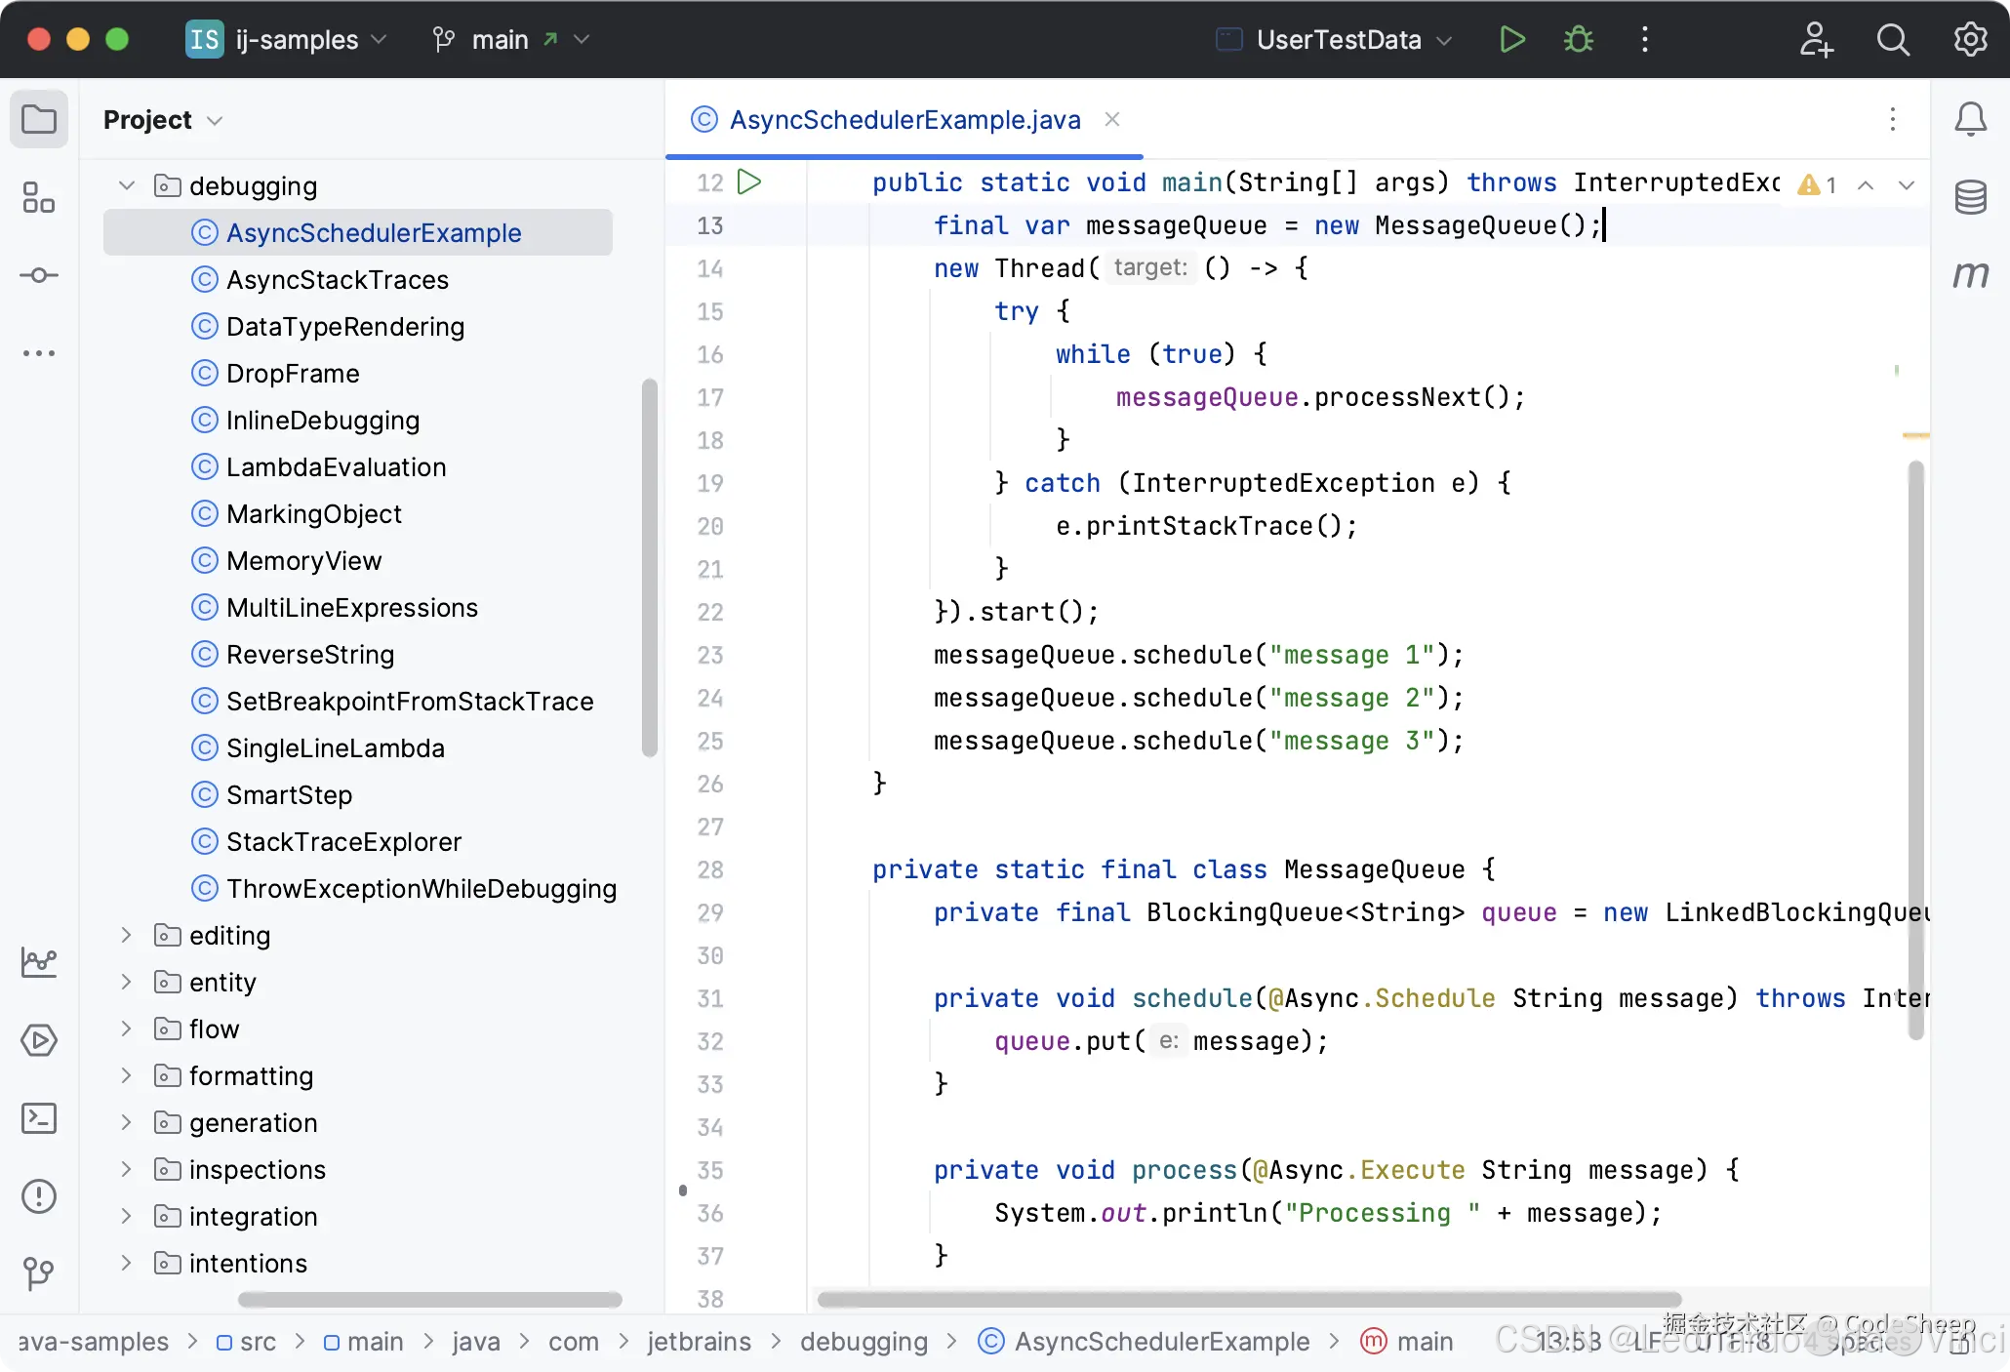The image size is (2010, 1372).
Task: Open the Maven tool window icon
Action: point(1970,276)
